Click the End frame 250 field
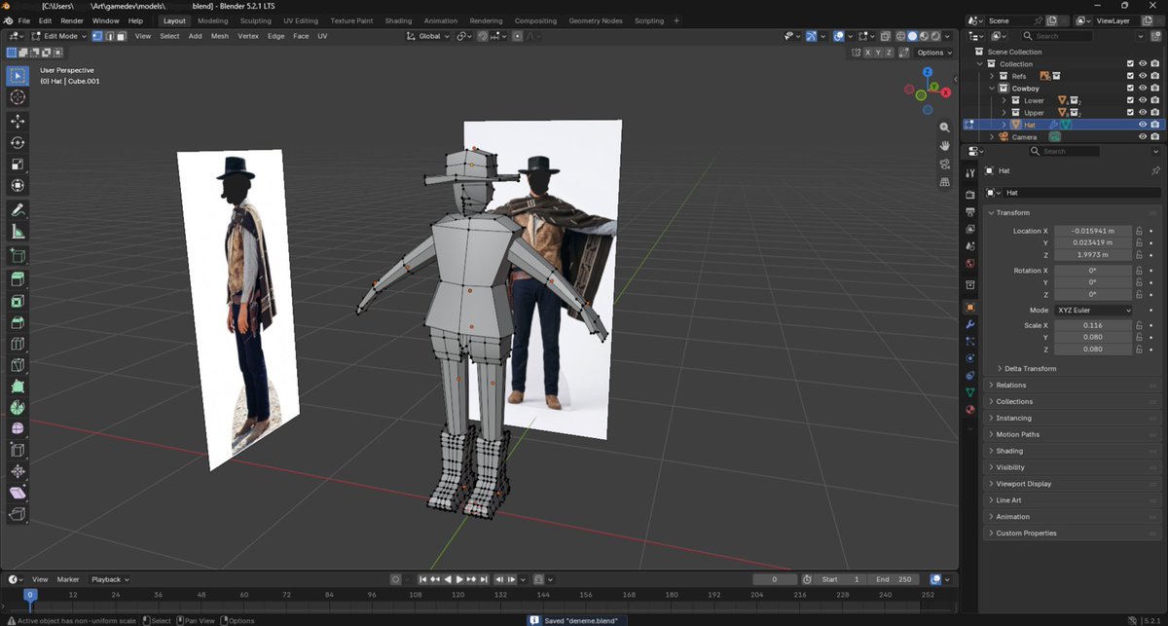 [895, 579]
